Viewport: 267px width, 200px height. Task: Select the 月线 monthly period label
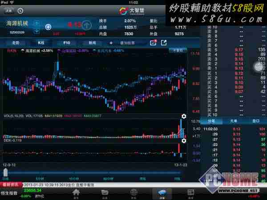(x=177, y=179)
